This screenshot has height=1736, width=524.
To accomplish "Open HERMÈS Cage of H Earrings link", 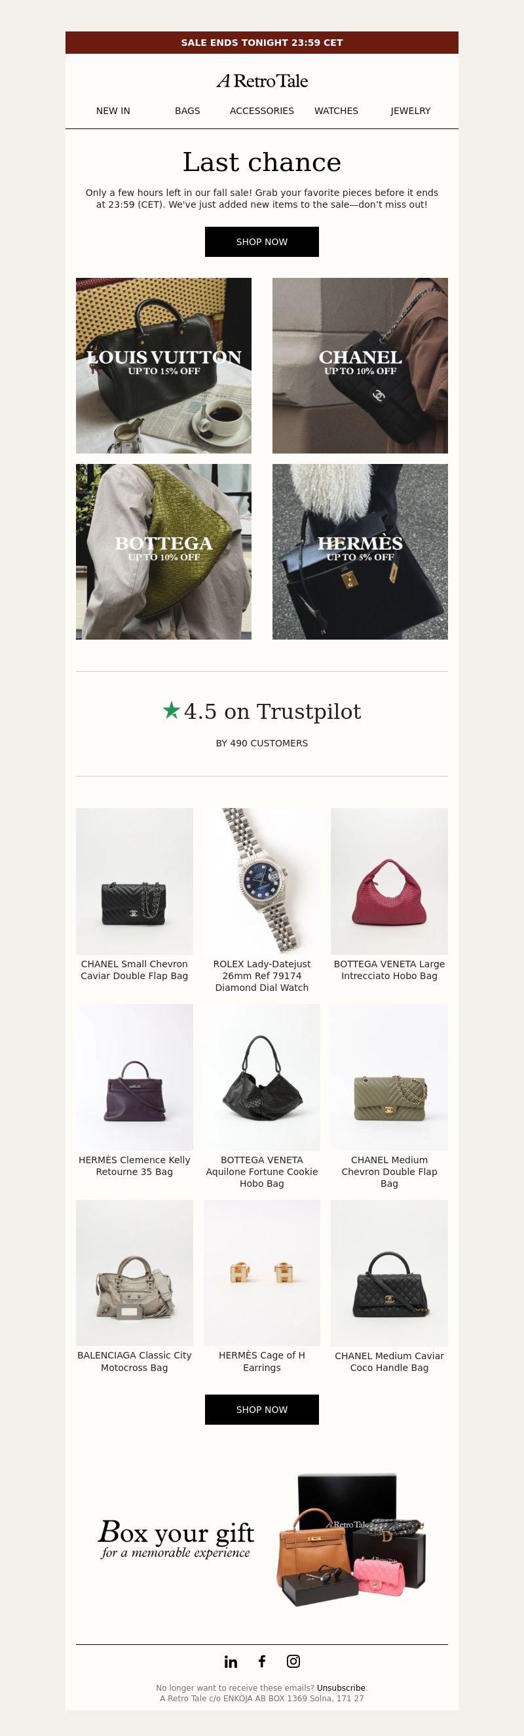I will (x=262, y=1360).
